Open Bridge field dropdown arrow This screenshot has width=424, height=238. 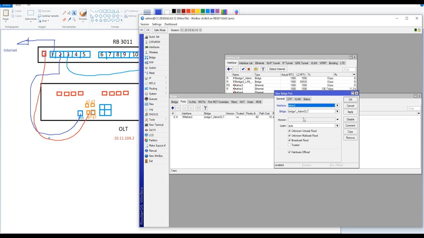(337, 111)
